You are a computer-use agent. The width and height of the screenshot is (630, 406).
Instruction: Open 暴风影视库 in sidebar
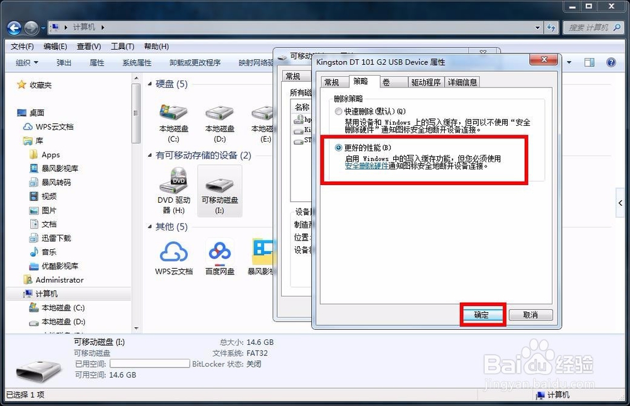tap(54, 169)
